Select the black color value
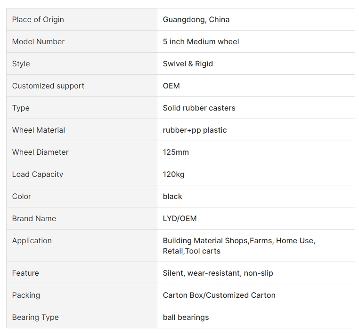Image resolution: width=359 pixels, height=334 pixels. tap(172, 196)
